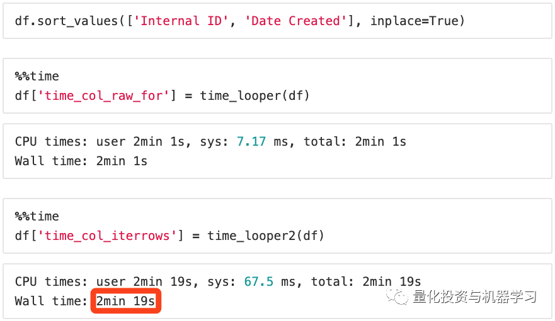
Task: Select the 'Date Created' string in code
Action: pyautogui.click(x=295, y=21)
